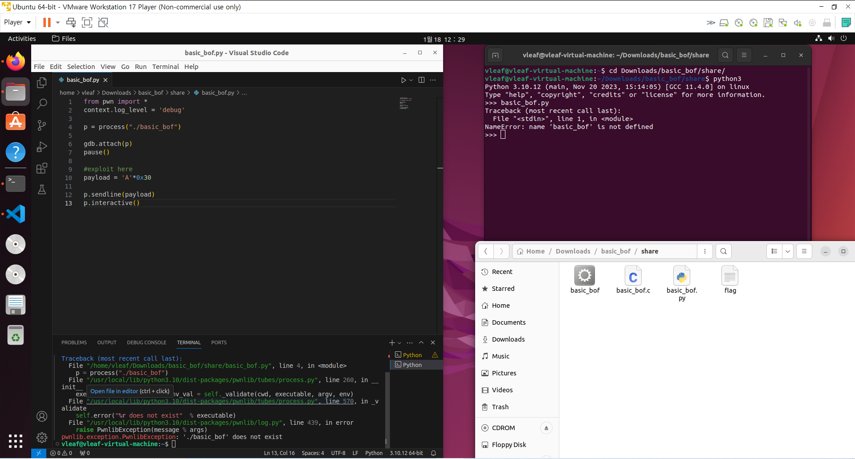Image resolution: width=855 pixels, height=459 pixels.
Task: Switch to OUTPUT panel tab
Action: tap(107, 342)
